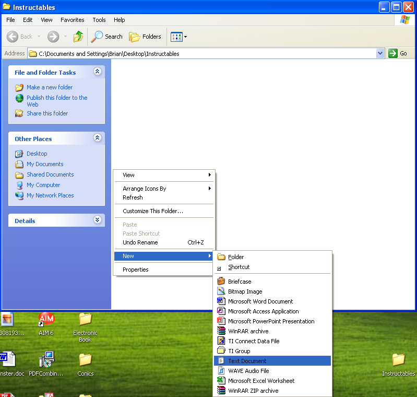Create new Folder from submenu
Viewport: 417px width, 397px height.
click(x=272, y=257)
